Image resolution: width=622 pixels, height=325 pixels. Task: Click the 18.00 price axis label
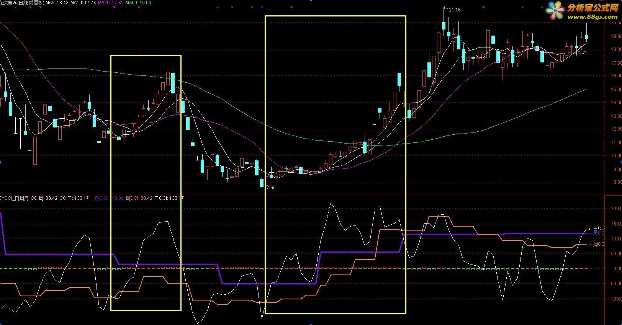pos(616,49)
